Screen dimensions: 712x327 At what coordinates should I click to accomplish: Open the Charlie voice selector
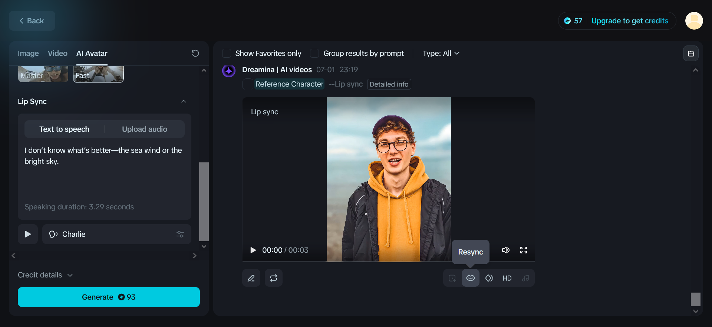[117, 234]
